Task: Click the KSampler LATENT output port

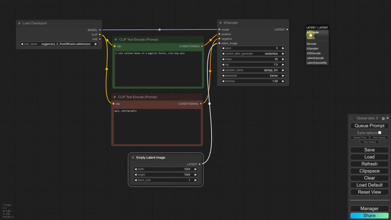Action: point(287,29)
